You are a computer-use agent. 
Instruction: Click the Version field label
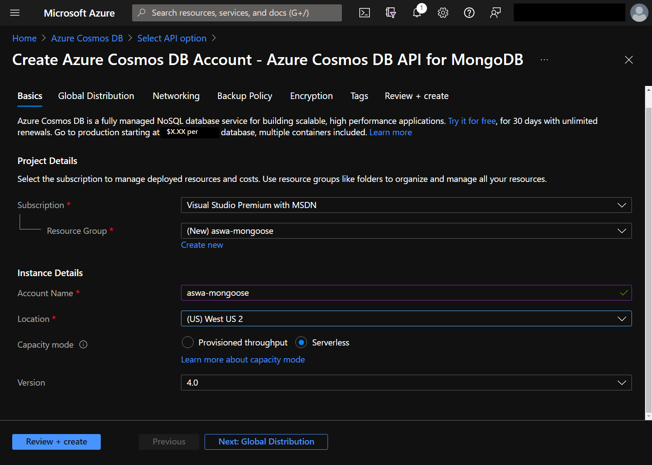click(x=31, y=383)
